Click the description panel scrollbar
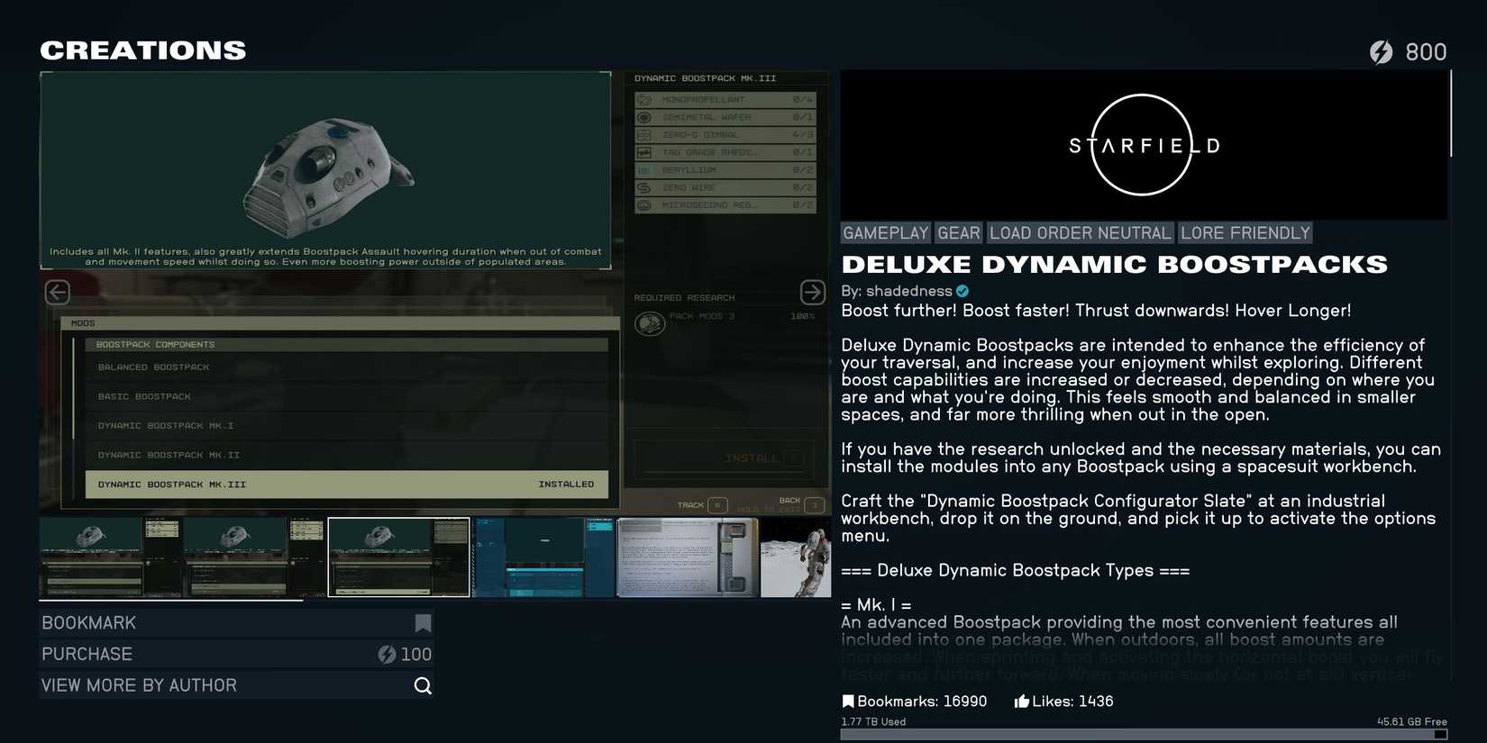This screenshot has width=1487, height=743. (1450, 113)
